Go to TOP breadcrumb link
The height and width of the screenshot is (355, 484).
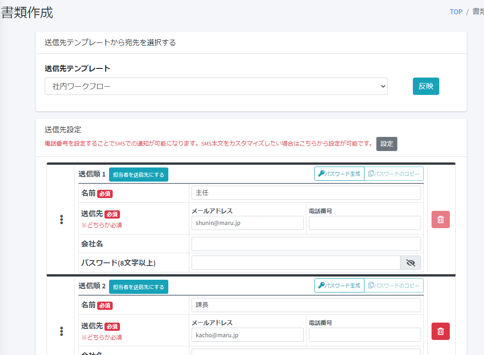click(x=456, y=12)
